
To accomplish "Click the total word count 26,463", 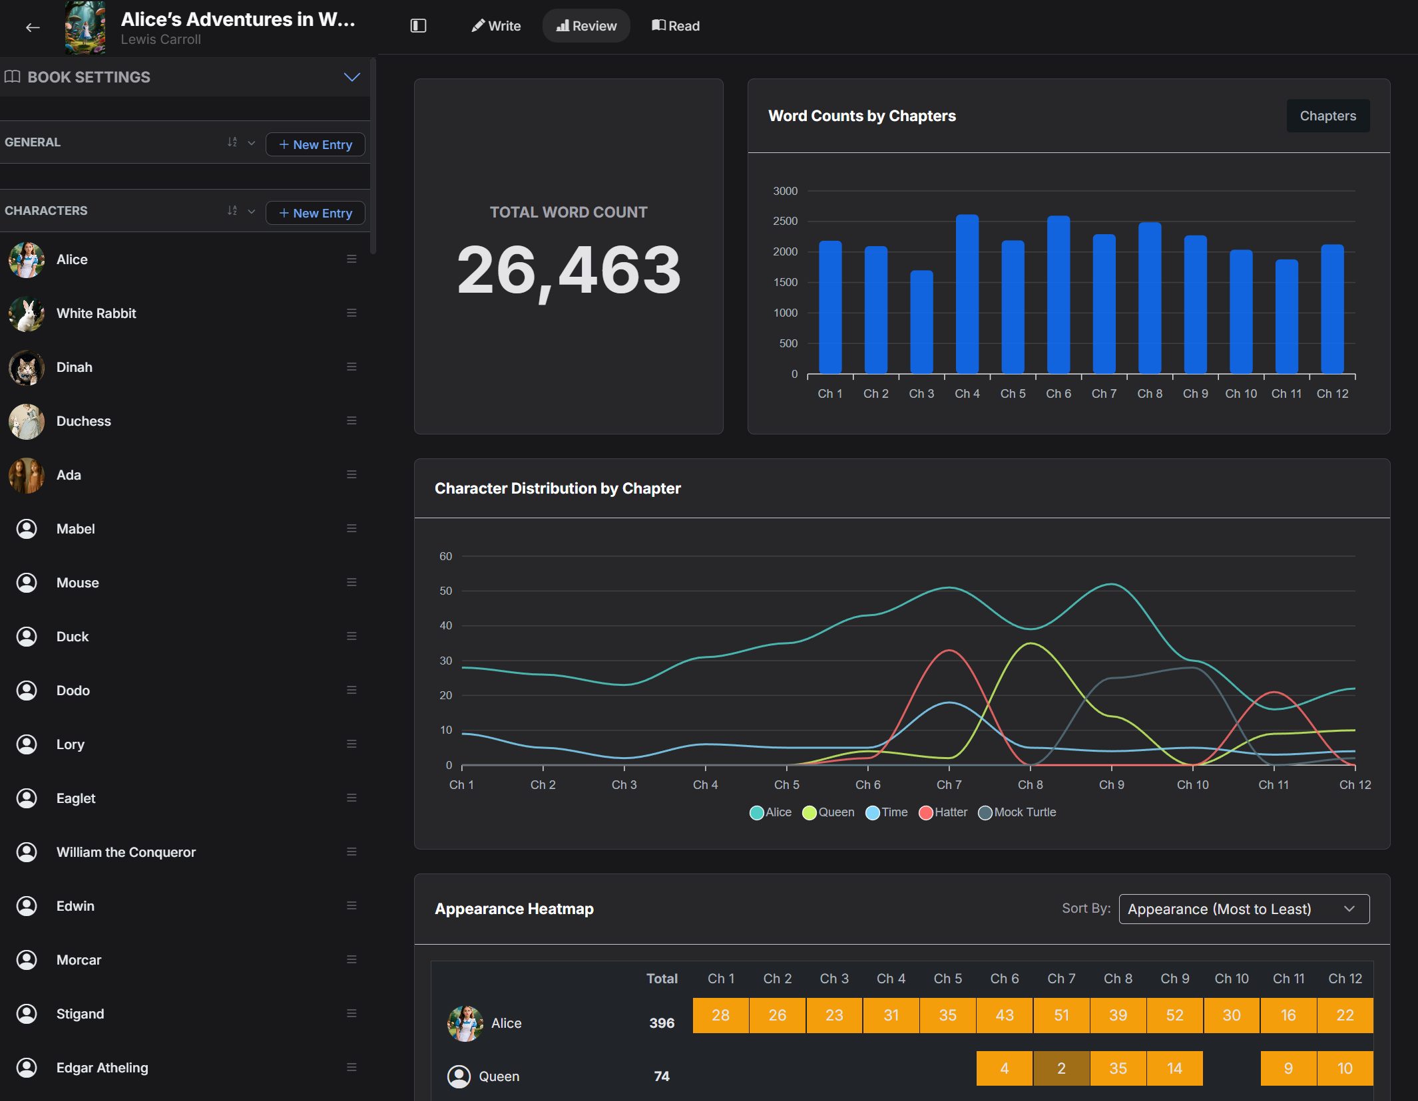I will click(x=569, y=271).
